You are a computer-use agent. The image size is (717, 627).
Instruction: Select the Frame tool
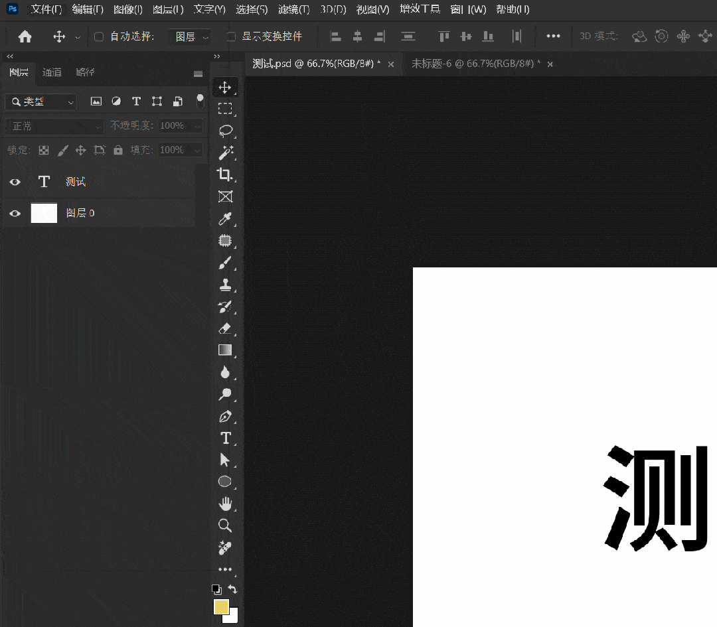225,196
